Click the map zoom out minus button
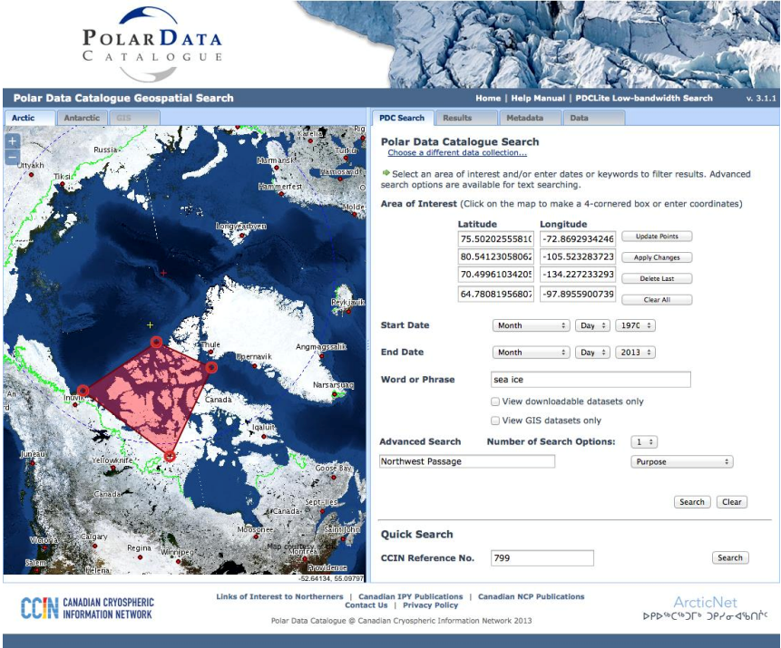The image size is (781, 648). [x=13, y=158]
